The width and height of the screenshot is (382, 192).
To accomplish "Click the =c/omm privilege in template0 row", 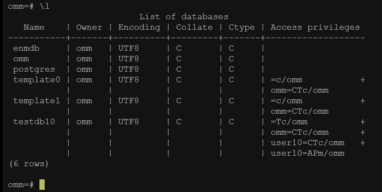I will tap(286, 80).
